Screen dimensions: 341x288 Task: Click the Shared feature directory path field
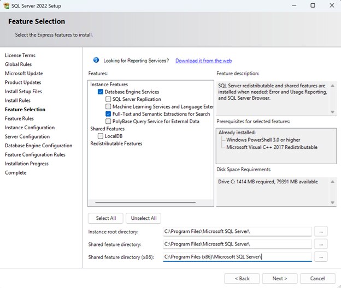[x=238, y=244]
